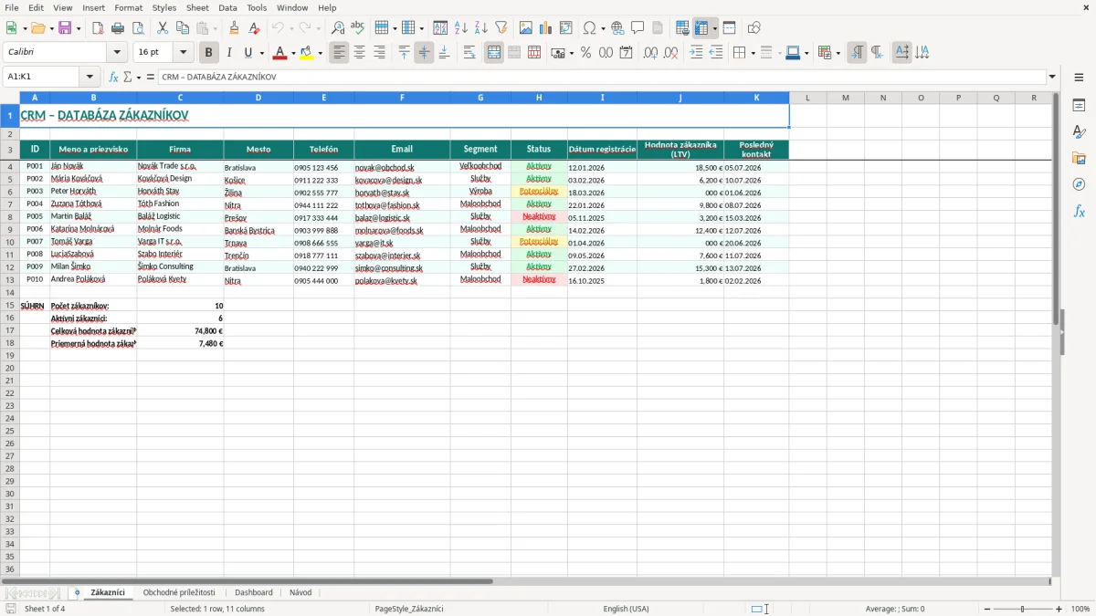This screenshot has height=616, width=1096.
Task: Toggle Bold formatting
Action: pos(209,53)
